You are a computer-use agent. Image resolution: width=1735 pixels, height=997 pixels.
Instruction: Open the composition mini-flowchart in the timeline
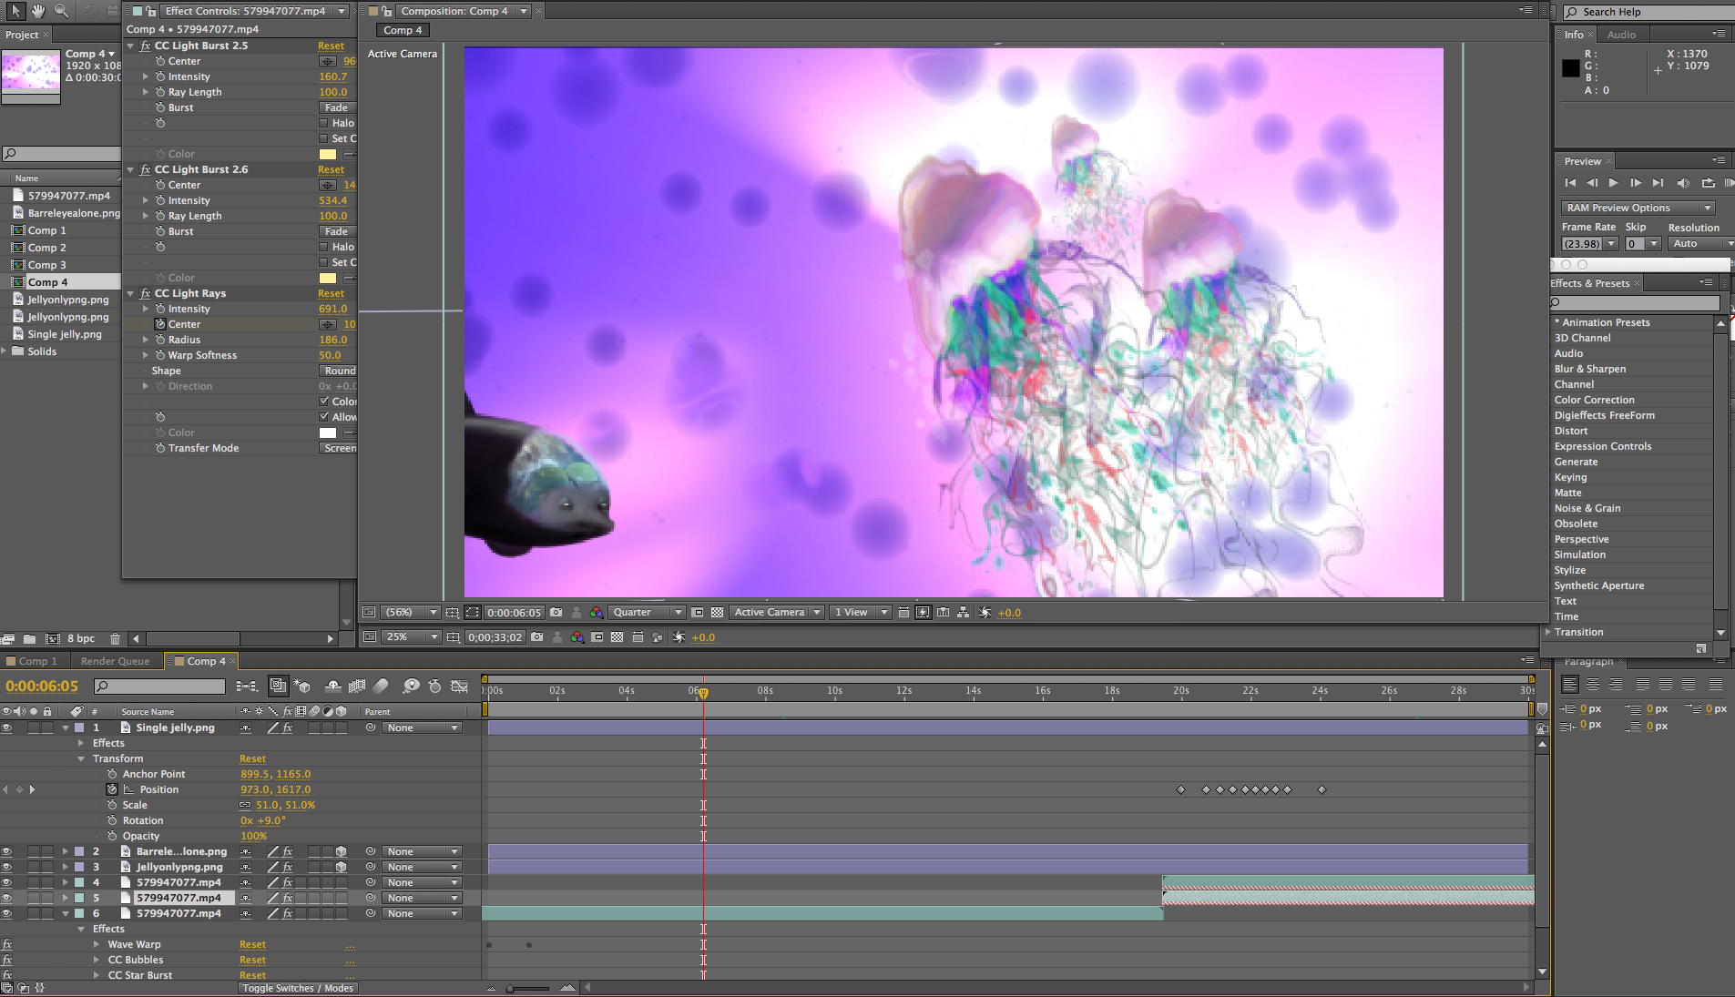pyautogui.click(x=246, y=687)
